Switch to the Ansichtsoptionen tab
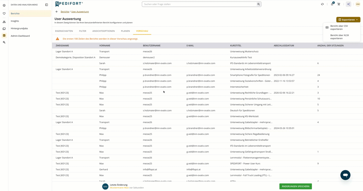This screenshot has height=191, width=363. [104, 31]
